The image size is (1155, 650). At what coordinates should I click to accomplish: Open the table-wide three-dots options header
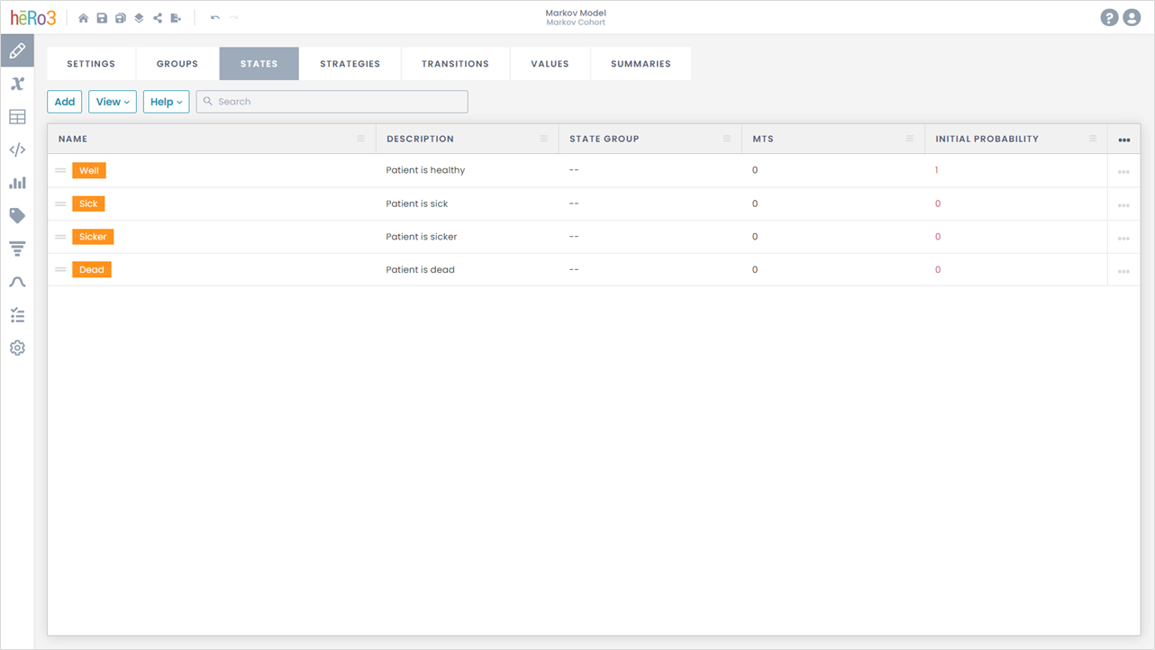1123,140
